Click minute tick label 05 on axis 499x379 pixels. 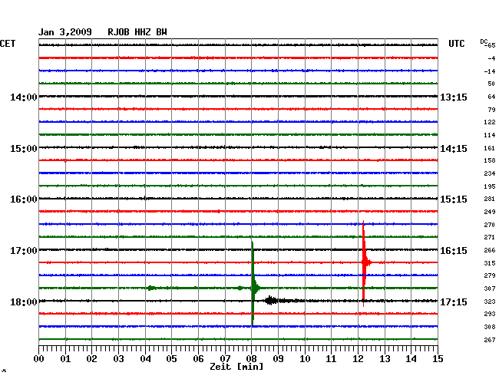coord(171,359)
